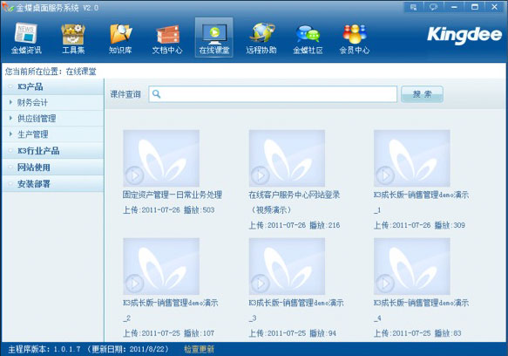Click upload info text with 播放:503

pyautogui.click(x=168, y=210)
